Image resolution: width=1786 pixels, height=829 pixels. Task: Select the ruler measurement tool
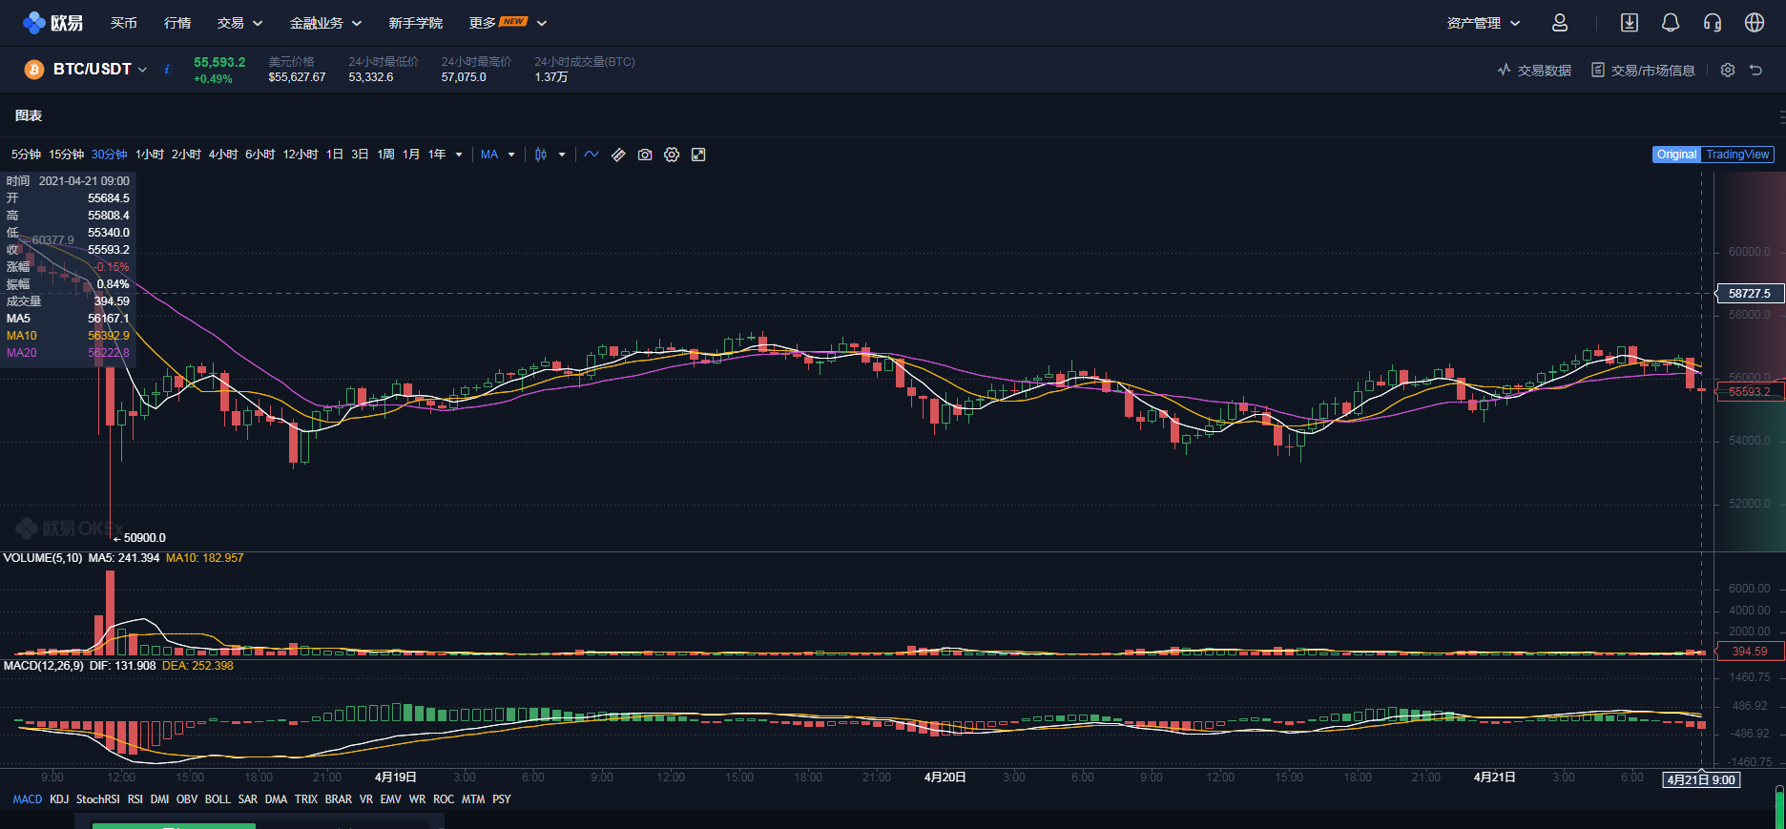pos(618,155)
